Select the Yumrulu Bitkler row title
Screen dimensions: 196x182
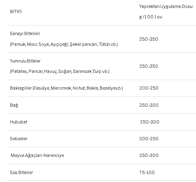[25, 61]
